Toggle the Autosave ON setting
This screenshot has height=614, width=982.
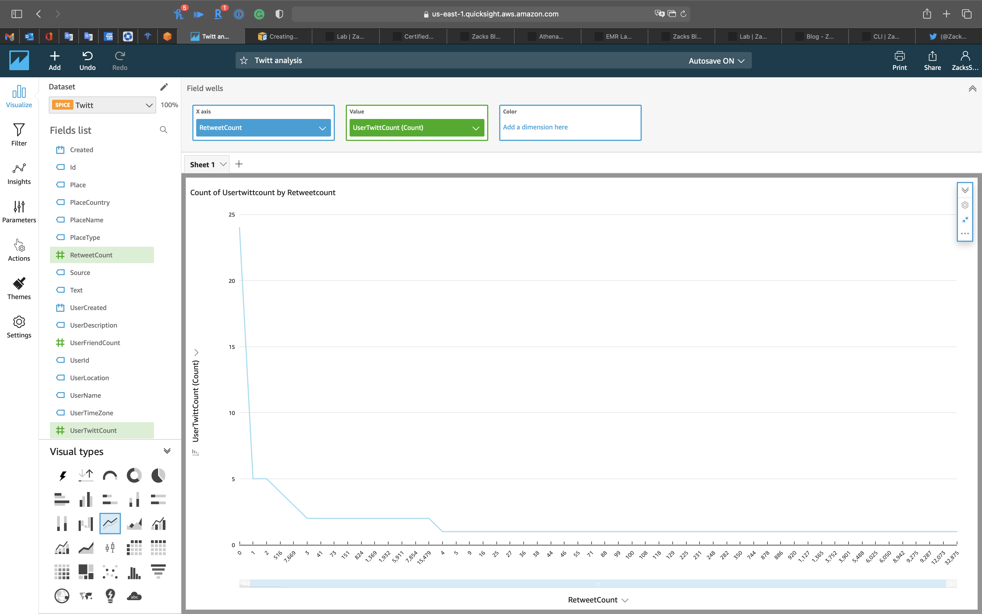(x=716, y=61)
